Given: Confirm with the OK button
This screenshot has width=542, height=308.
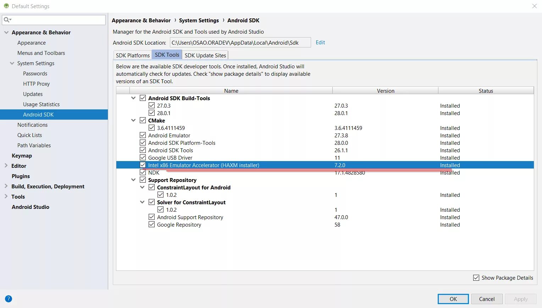Looking at the screenshot, I should 453,299.
